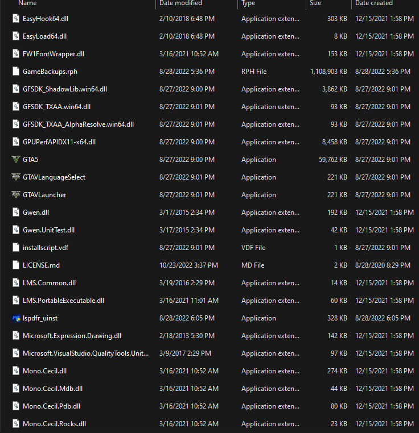Viewport: 419px width, 433px height.
Task: Select the GTAVLanguageSelect application name
Action: [x=54, y=177]
